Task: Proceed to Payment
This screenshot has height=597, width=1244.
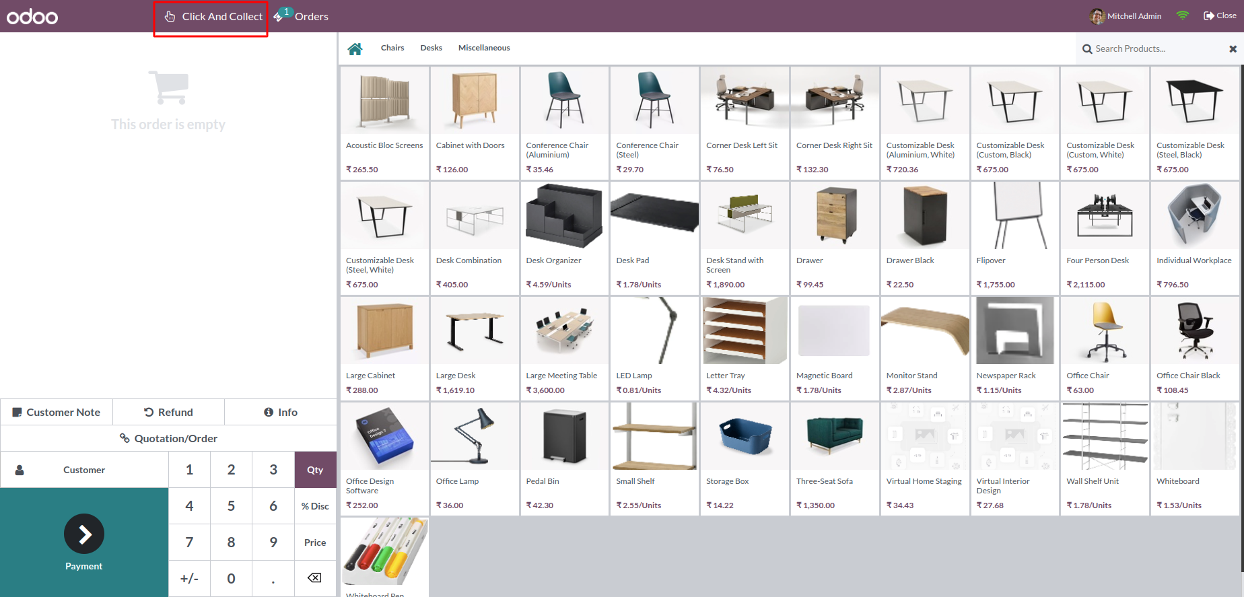Action: coord(84,542)
